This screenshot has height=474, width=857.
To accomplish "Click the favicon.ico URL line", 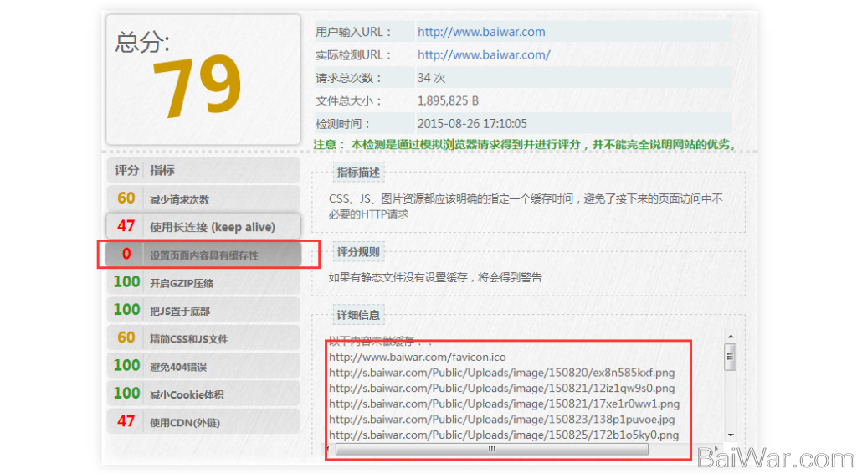I will 418,357.
